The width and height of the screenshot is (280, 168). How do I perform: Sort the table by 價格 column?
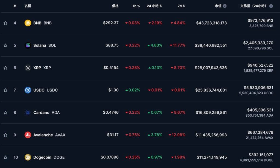point(115,6)
